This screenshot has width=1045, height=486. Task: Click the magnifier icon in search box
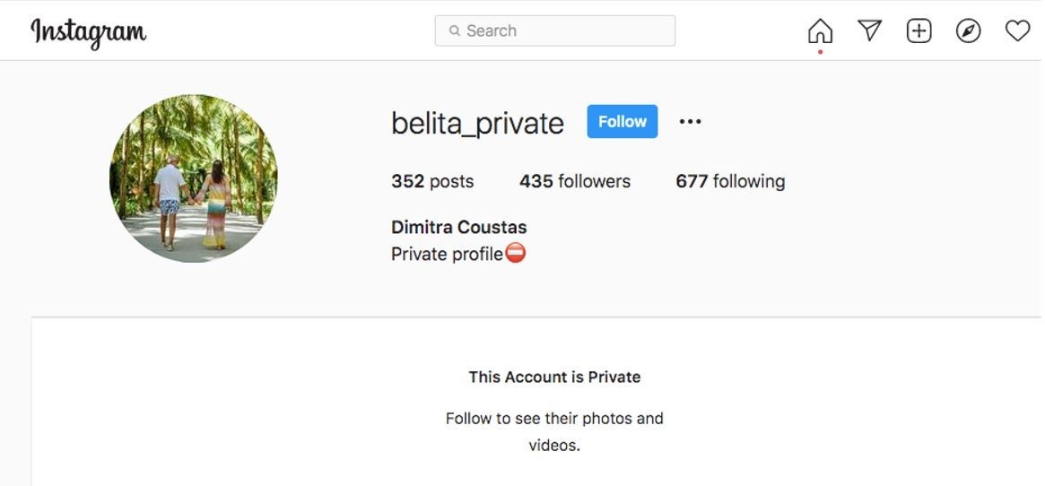(455, 30)
